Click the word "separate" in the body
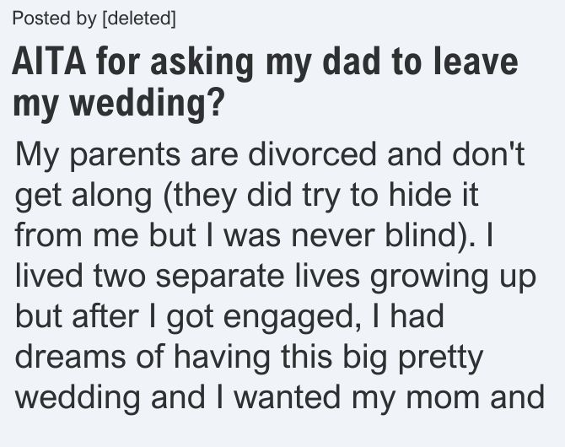Image resolution: width=565 pixels, height=447 pixels. coord(220,277)
